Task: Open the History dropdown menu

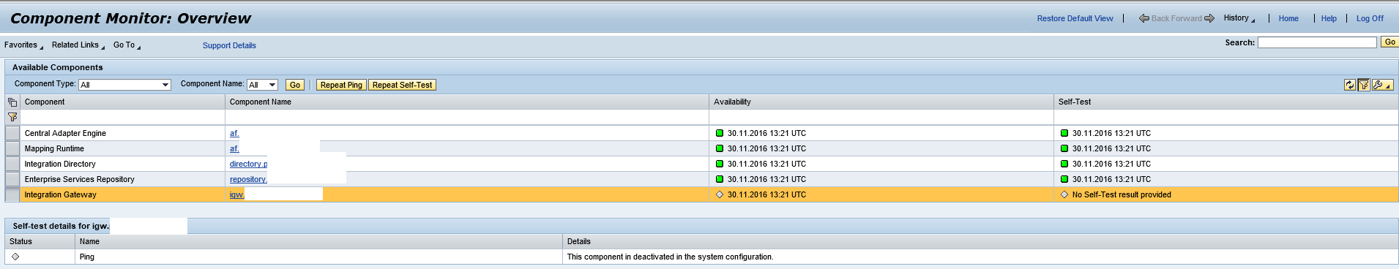Action: point(1239,18)
